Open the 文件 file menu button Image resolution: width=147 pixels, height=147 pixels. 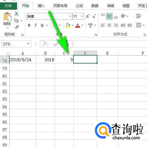click(8, 6)
